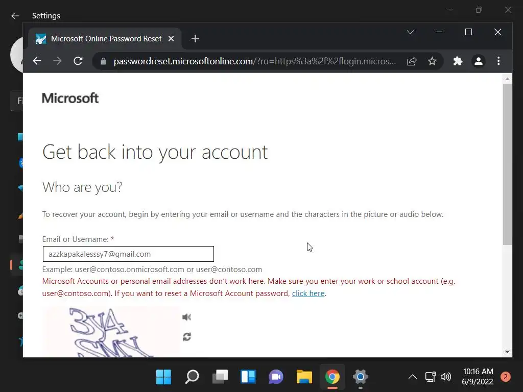This screenshot has width=523, height=392.
Task: Open the Chrome extensions puzzle icon
Action: click(458, 61)
